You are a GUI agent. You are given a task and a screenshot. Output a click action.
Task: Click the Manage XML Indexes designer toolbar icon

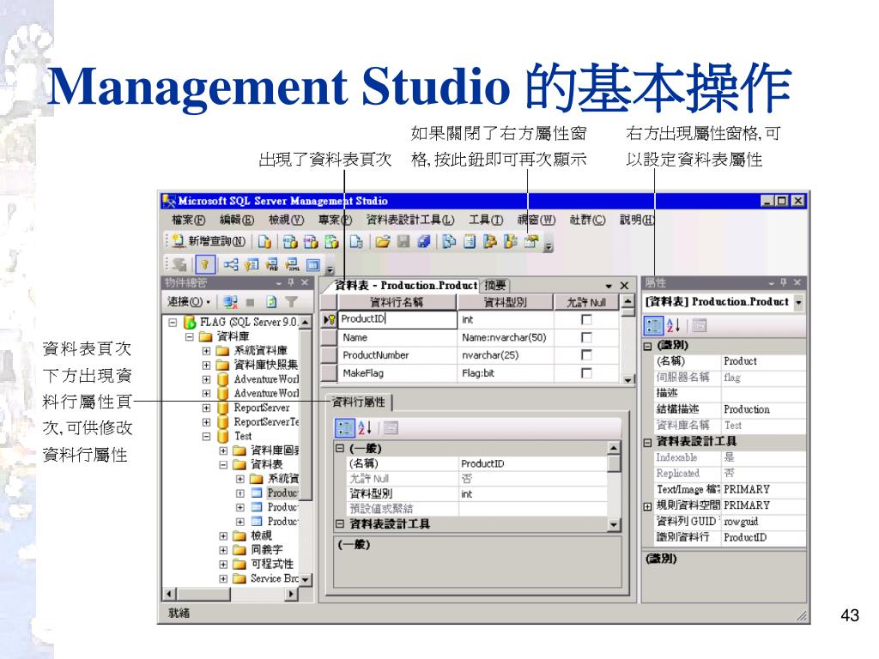[292, 264]
